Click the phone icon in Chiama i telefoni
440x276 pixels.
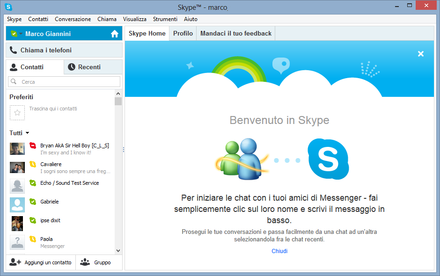(x=13, y=50)
